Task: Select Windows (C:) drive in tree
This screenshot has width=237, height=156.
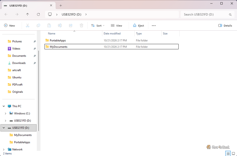Action: pos(22,113)
